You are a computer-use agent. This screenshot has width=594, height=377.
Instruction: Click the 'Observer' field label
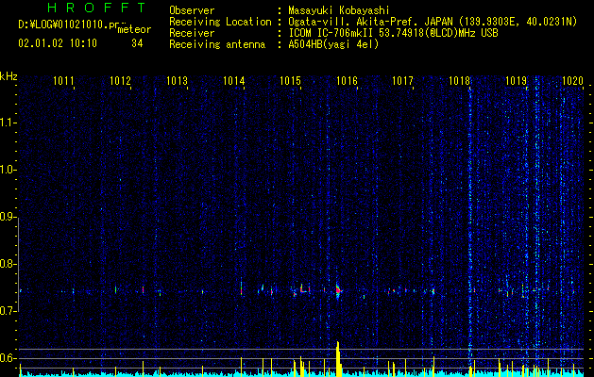[x=192, y=10]
